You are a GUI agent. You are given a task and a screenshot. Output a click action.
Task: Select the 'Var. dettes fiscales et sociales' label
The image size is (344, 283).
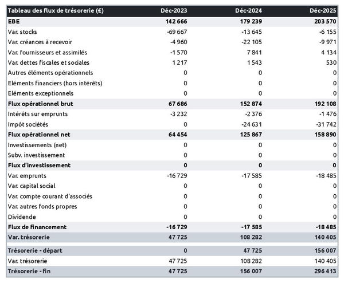[x=49, y=62]
